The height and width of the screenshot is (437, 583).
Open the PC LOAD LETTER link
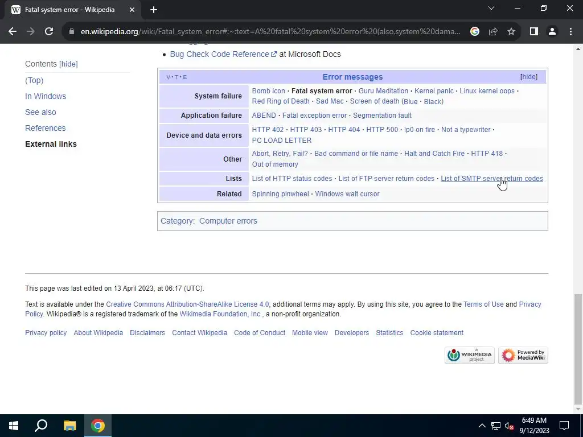(282, 141)
